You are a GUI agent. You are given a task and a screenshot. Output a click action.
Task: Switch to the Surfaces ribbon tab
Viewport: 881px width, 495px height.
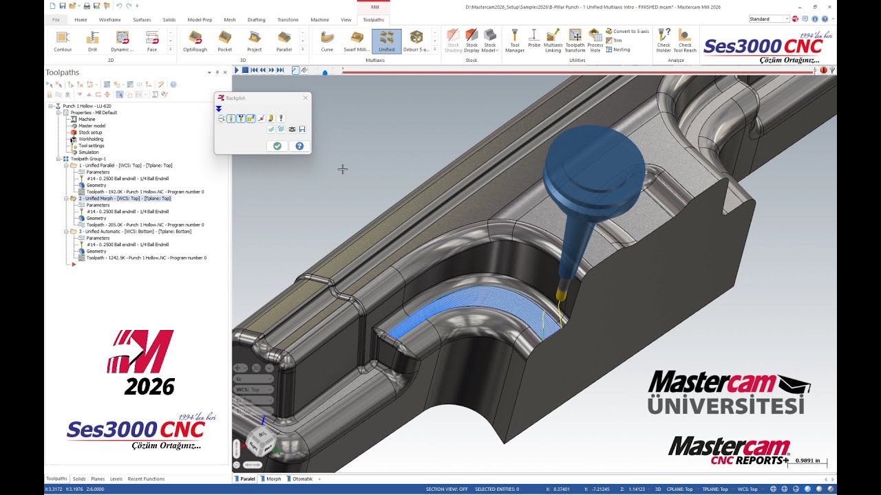coord(142,20)
